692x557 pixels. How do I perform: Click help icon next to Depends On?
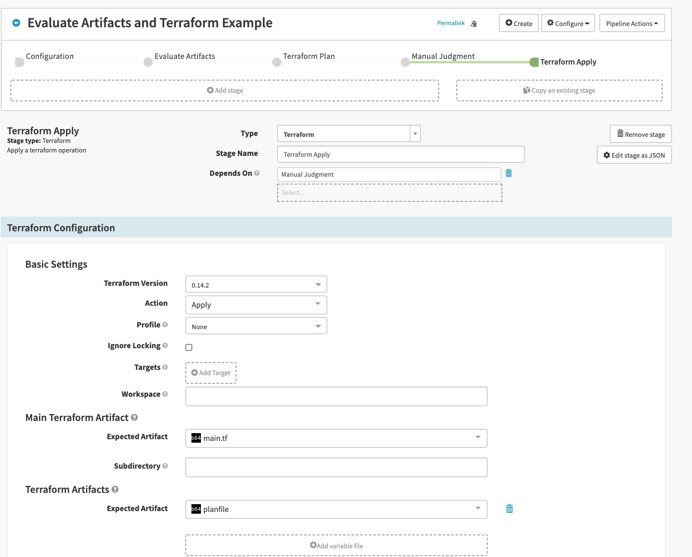257,173
